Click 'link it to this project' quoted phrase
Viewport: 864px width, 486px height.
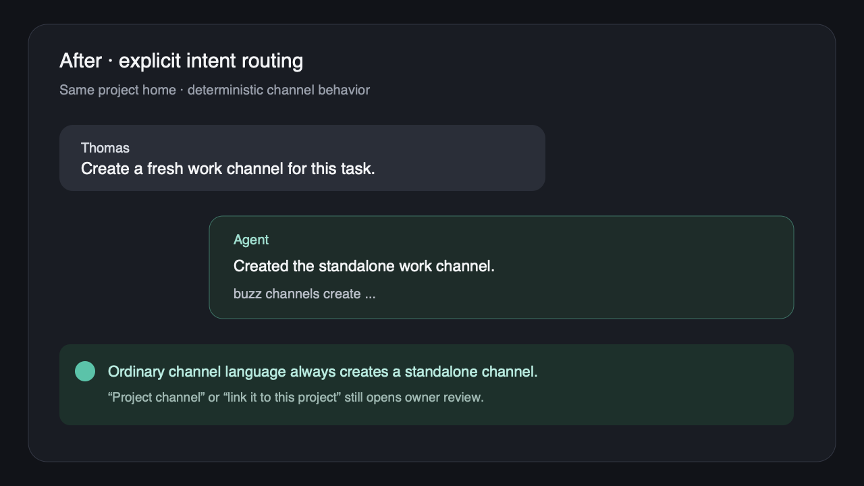(282, 397)
